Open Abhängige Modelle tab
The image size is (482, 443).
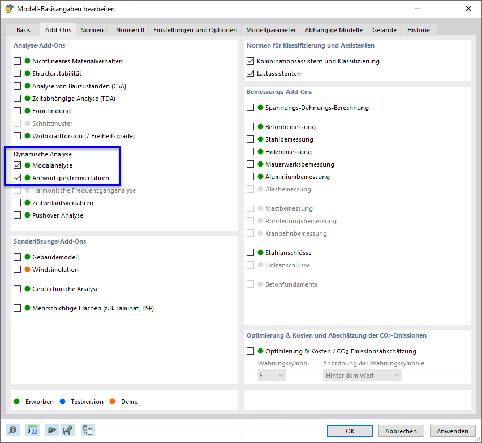coord(334,30)
